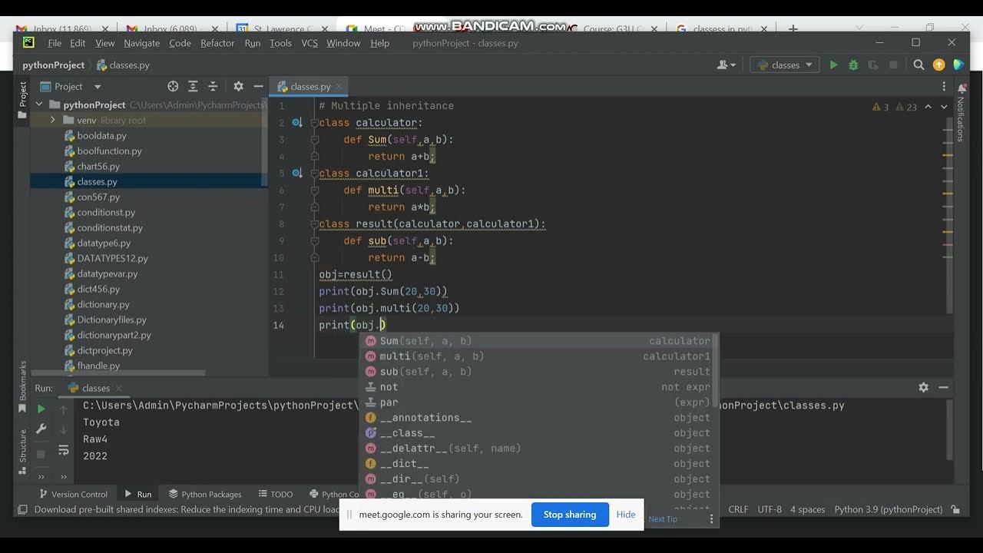Screen dimensions: 983x553
Task: Start debugging with the bug icon
Action: [853, 65]
